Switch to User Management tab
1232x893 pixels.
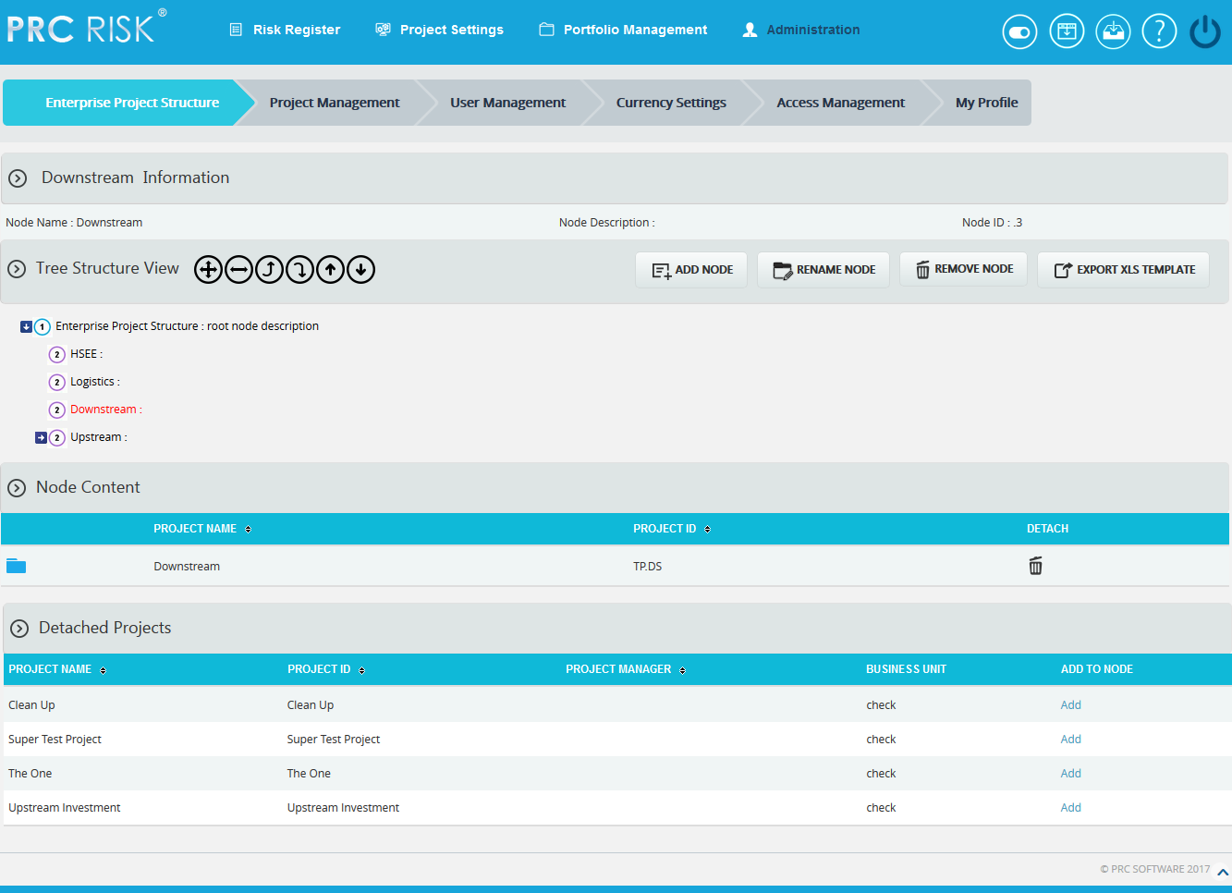[x=507, y=103]
